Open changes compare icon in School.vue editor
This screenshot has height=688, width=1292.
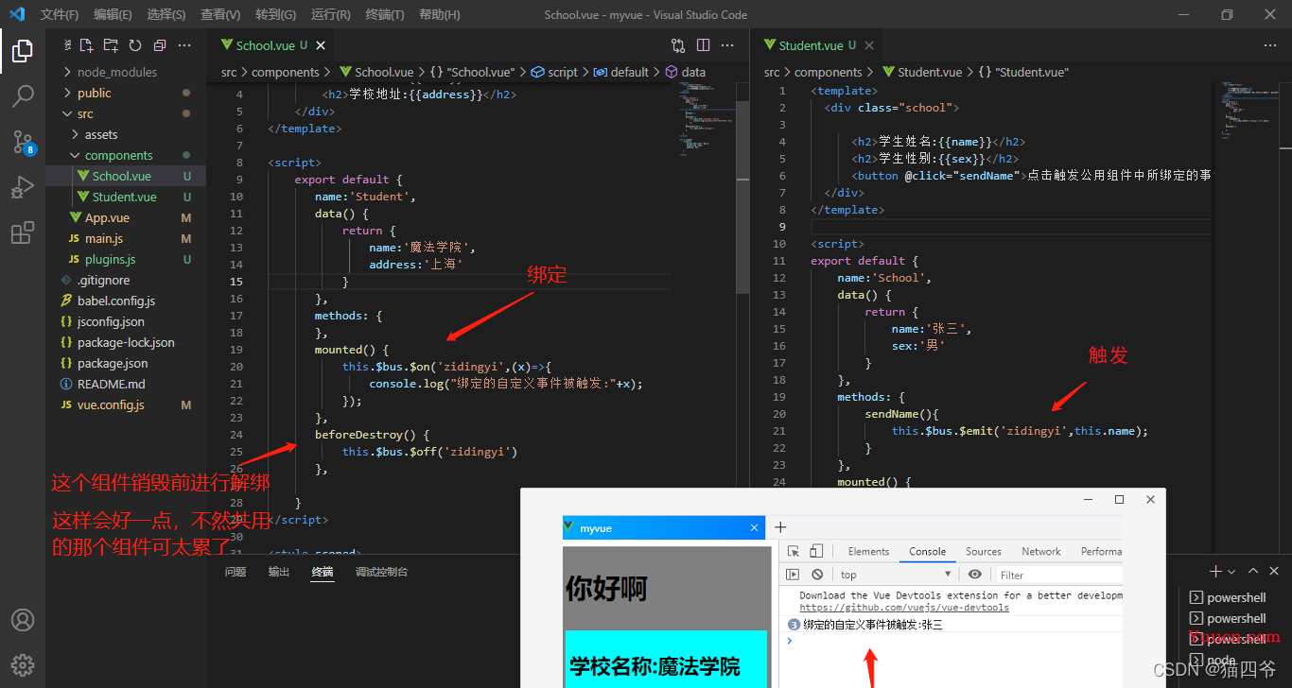coord(678,45)
